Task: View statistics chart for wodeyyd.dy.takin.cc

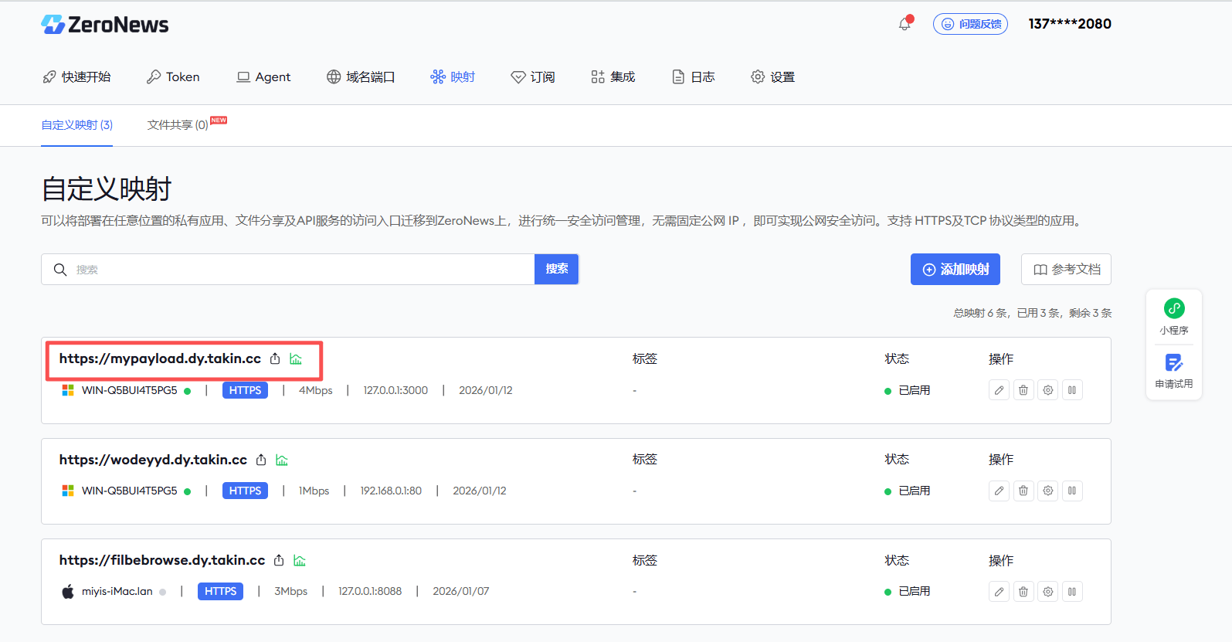Action: pos(282,460)
